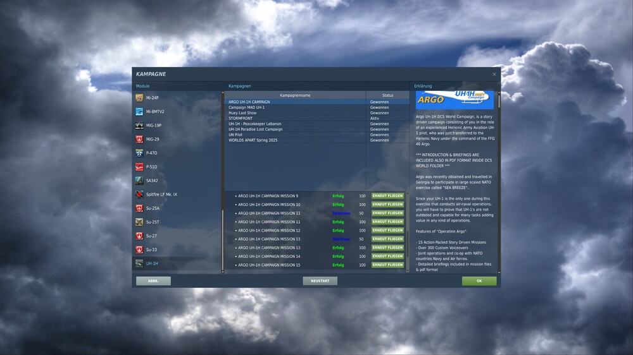Refly Mission 10 via ERNEUT FLIEGEN
The image size is (633, 355).
(387, 204)
